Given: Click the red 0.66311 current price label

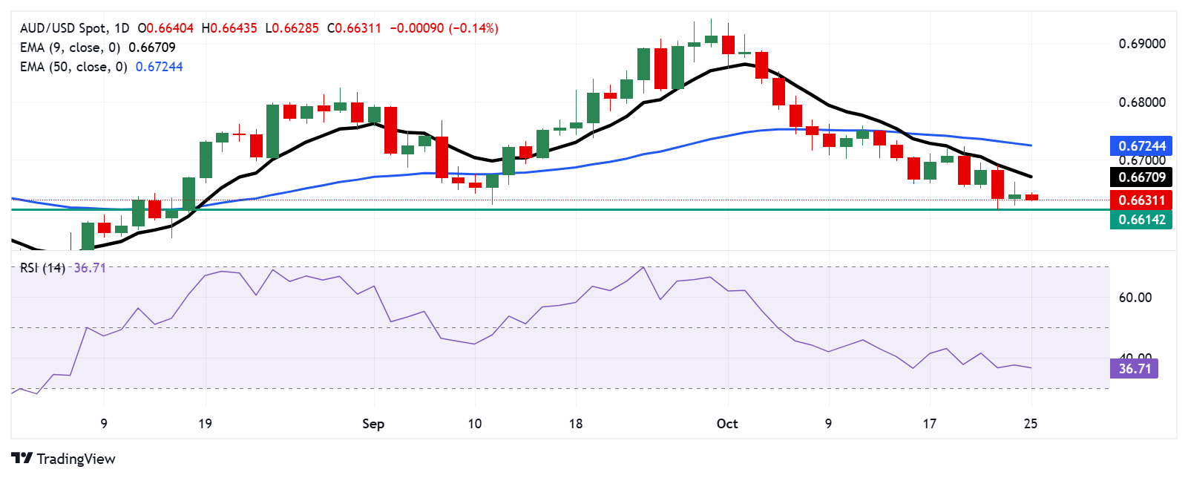Looking at the screenshot, I should (1141, 200).
